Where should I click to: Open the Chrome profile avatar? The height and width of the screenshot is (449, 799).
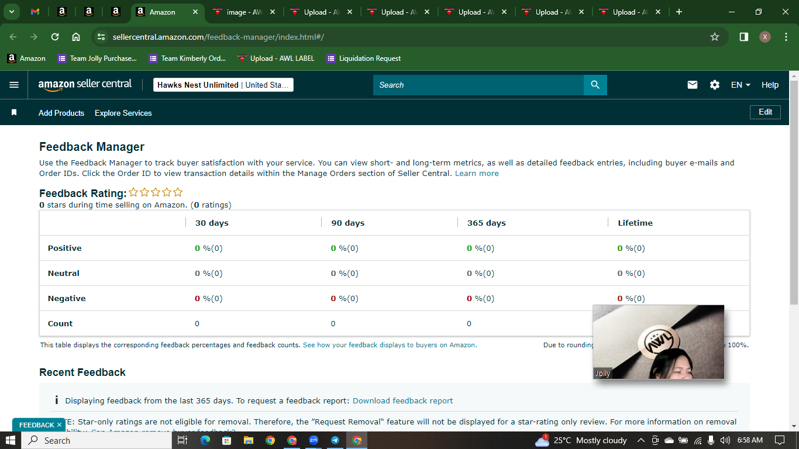pos(765,37)
